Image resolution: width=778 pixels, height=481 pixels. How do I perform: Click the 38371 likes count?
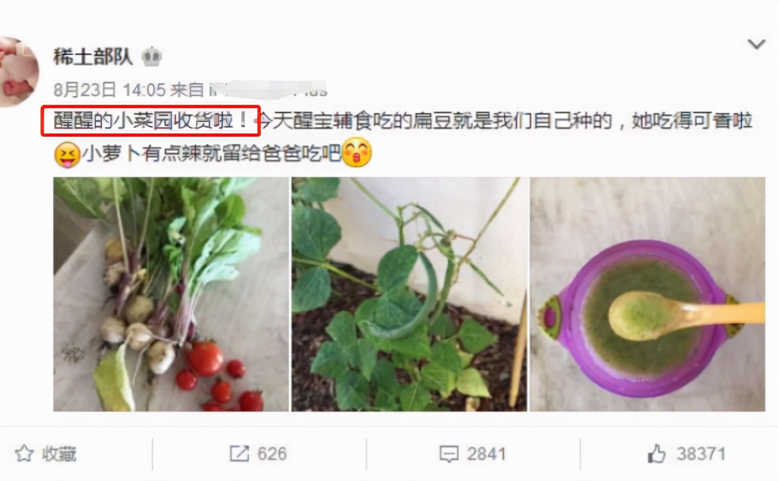tap(701, 454)
